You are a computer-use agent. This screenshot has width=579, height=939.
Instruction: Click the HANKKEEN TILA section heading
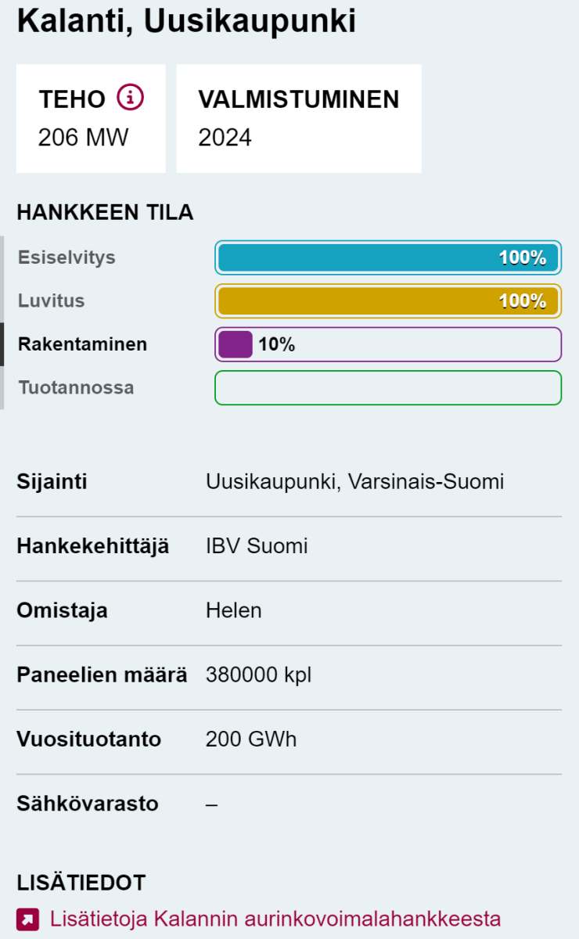(105, 212)
